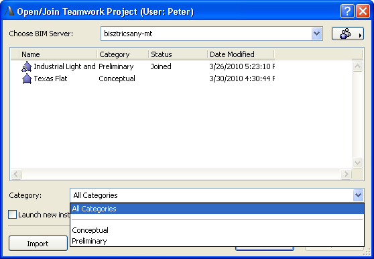Click the ArchiCAD logo in the title bar
Image resolution: width=374 pixels, height=259 pixels.
pos(9,11)
